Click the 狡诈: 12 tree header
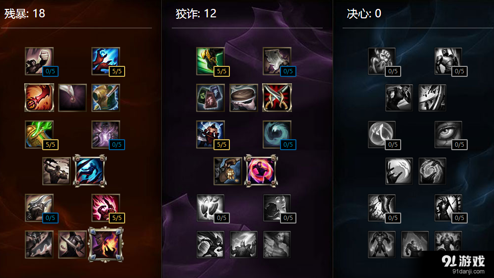 pyautogui.click(x=196, y=13)
